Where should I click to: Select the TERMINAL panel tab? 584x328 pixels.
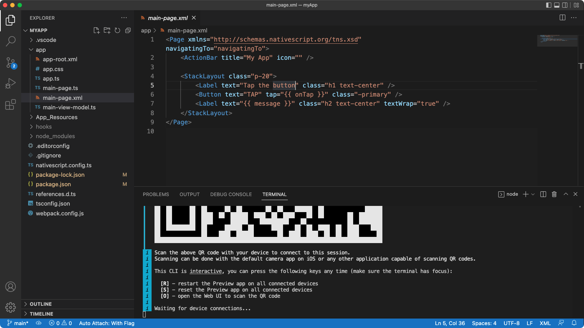pyautogui.click(x=274, y=194)
